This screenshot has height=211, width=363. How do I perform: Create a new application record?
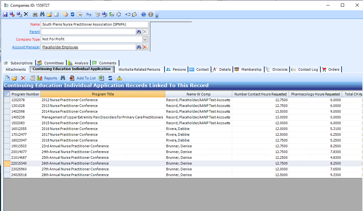(x=7, y=78)
